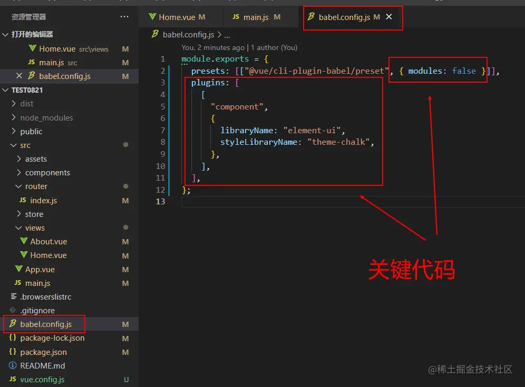The height and width of the screenshot is (387, 525).
Task: Click the "element-ui" string on line 7
Action: [312, 131]
